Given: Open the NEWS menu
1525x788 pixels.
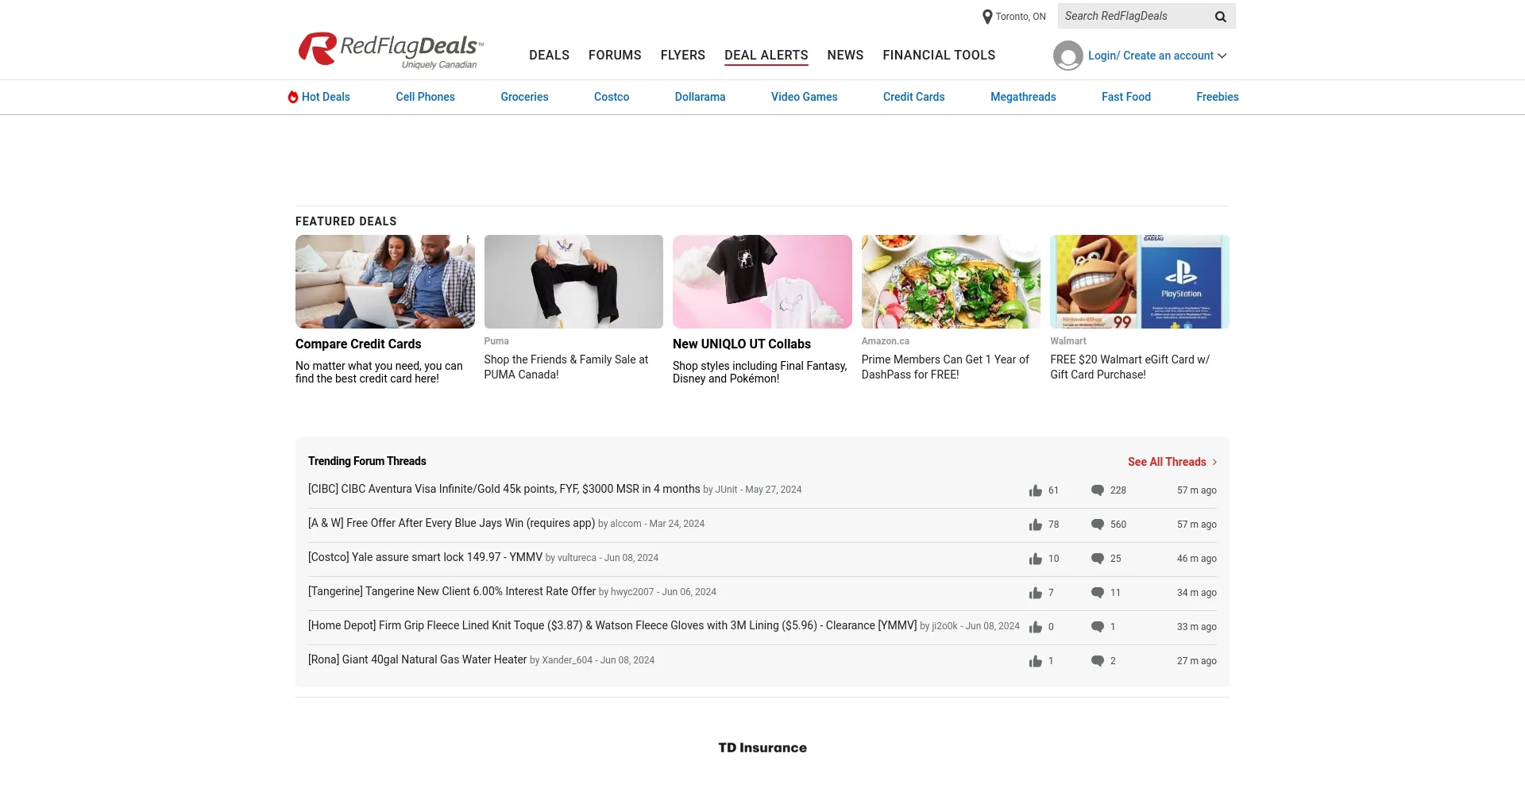Looking at the screenshot, I should (x=845, y=55).
